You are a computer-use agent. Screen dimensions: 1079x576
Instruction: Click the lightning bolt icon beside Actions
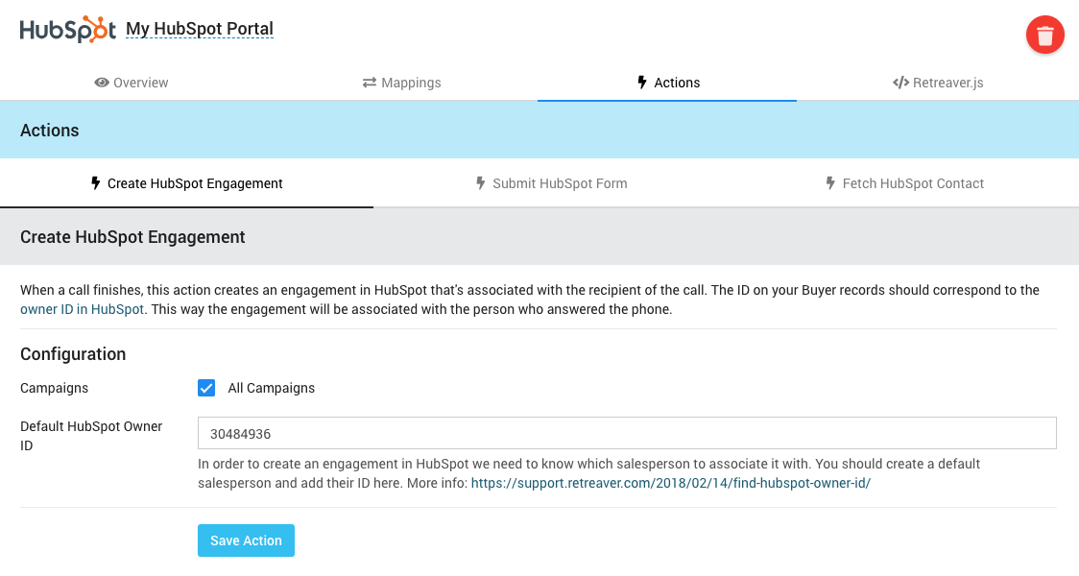point(642,83)
